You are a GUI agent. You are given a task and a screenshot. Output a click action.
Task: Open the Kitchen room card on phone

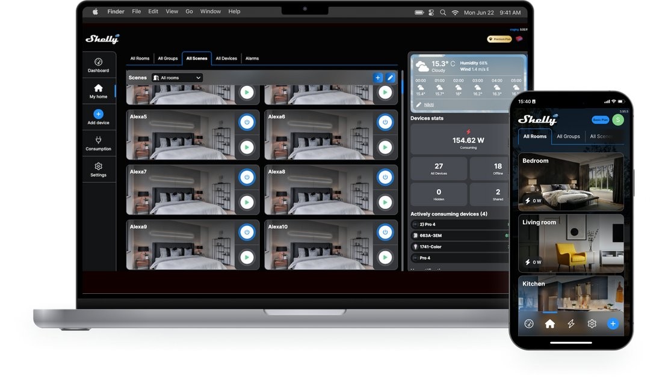(x=571, y=294)
